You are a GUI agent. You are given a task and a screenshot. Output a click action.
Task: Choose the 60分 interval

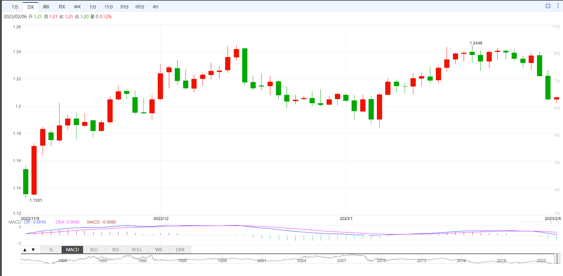140,7
